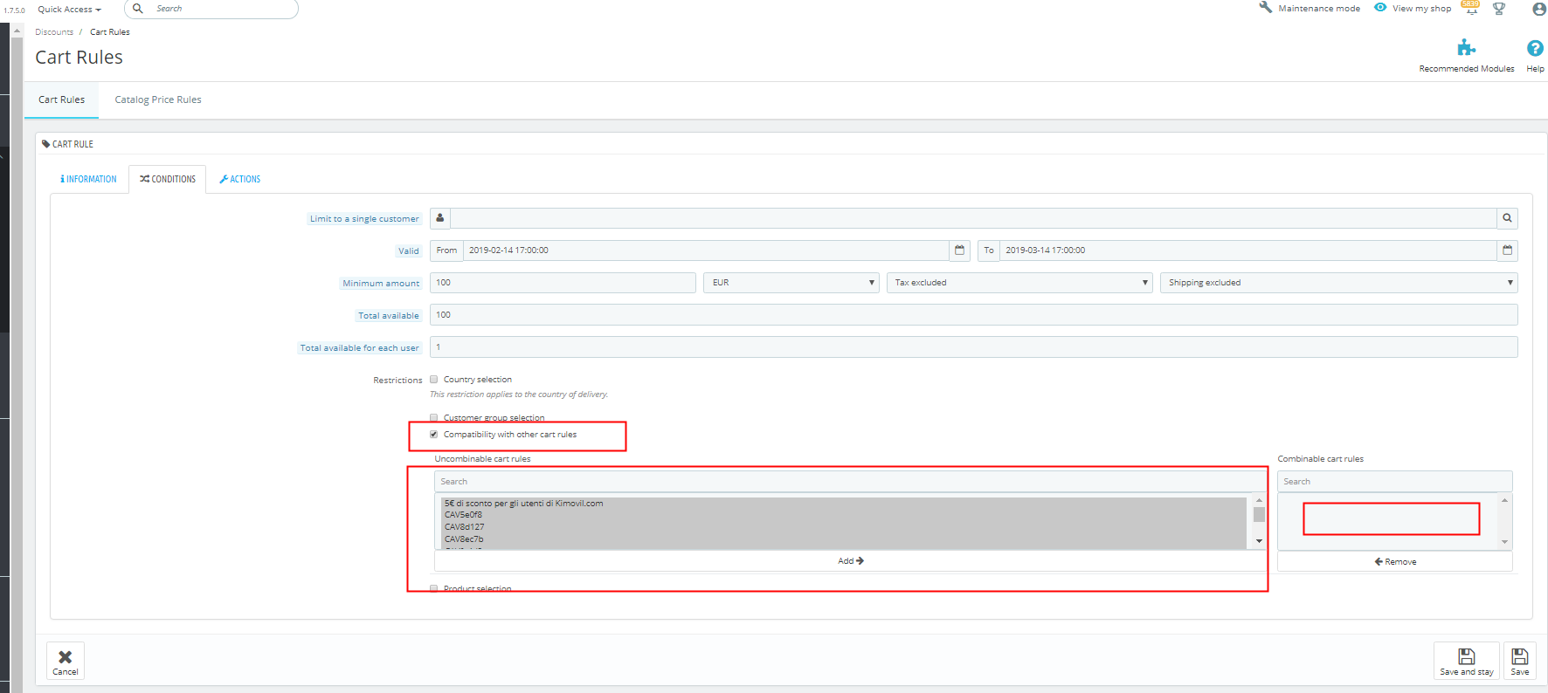Click the Save and stay button
The height and width of the screenshot is (693, 1548).
(x=1467, y=661)
